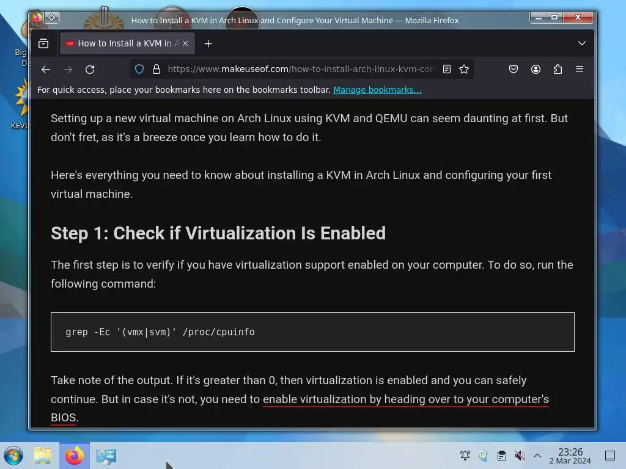626x469 pixels.
Task: Open the clipboard tray icon
Action: [501, 456]
